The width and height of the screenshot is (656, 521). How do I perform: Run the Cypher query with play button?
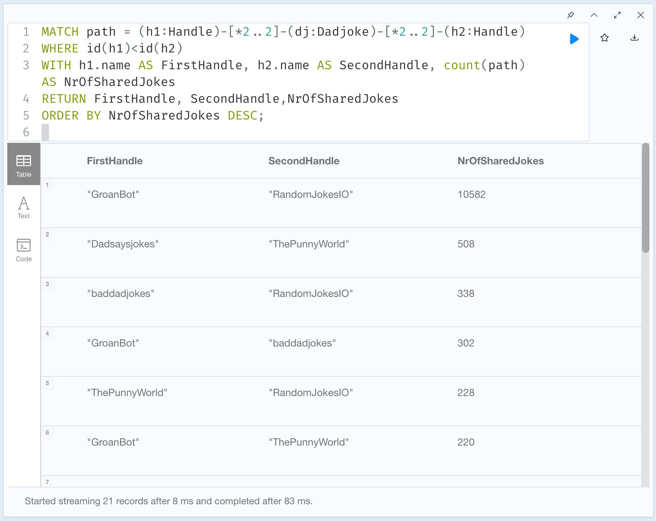coord(574,39)
